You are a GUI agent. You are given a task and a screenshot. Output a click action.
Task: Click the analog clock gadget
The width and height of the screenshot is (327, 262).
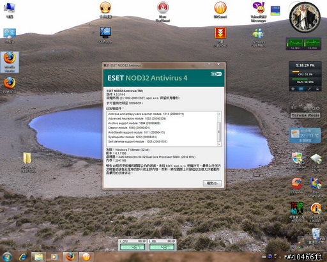[305, 17]
